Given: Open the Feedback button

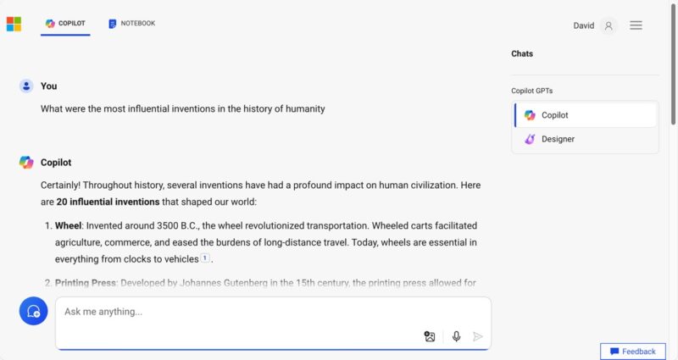Looking at the screenshot, I should click(x=633, y=352).
